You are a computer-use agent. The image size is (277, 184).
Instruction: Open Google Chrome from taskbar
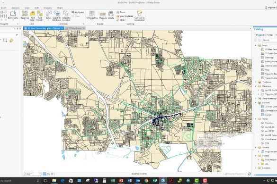point(146,181)
